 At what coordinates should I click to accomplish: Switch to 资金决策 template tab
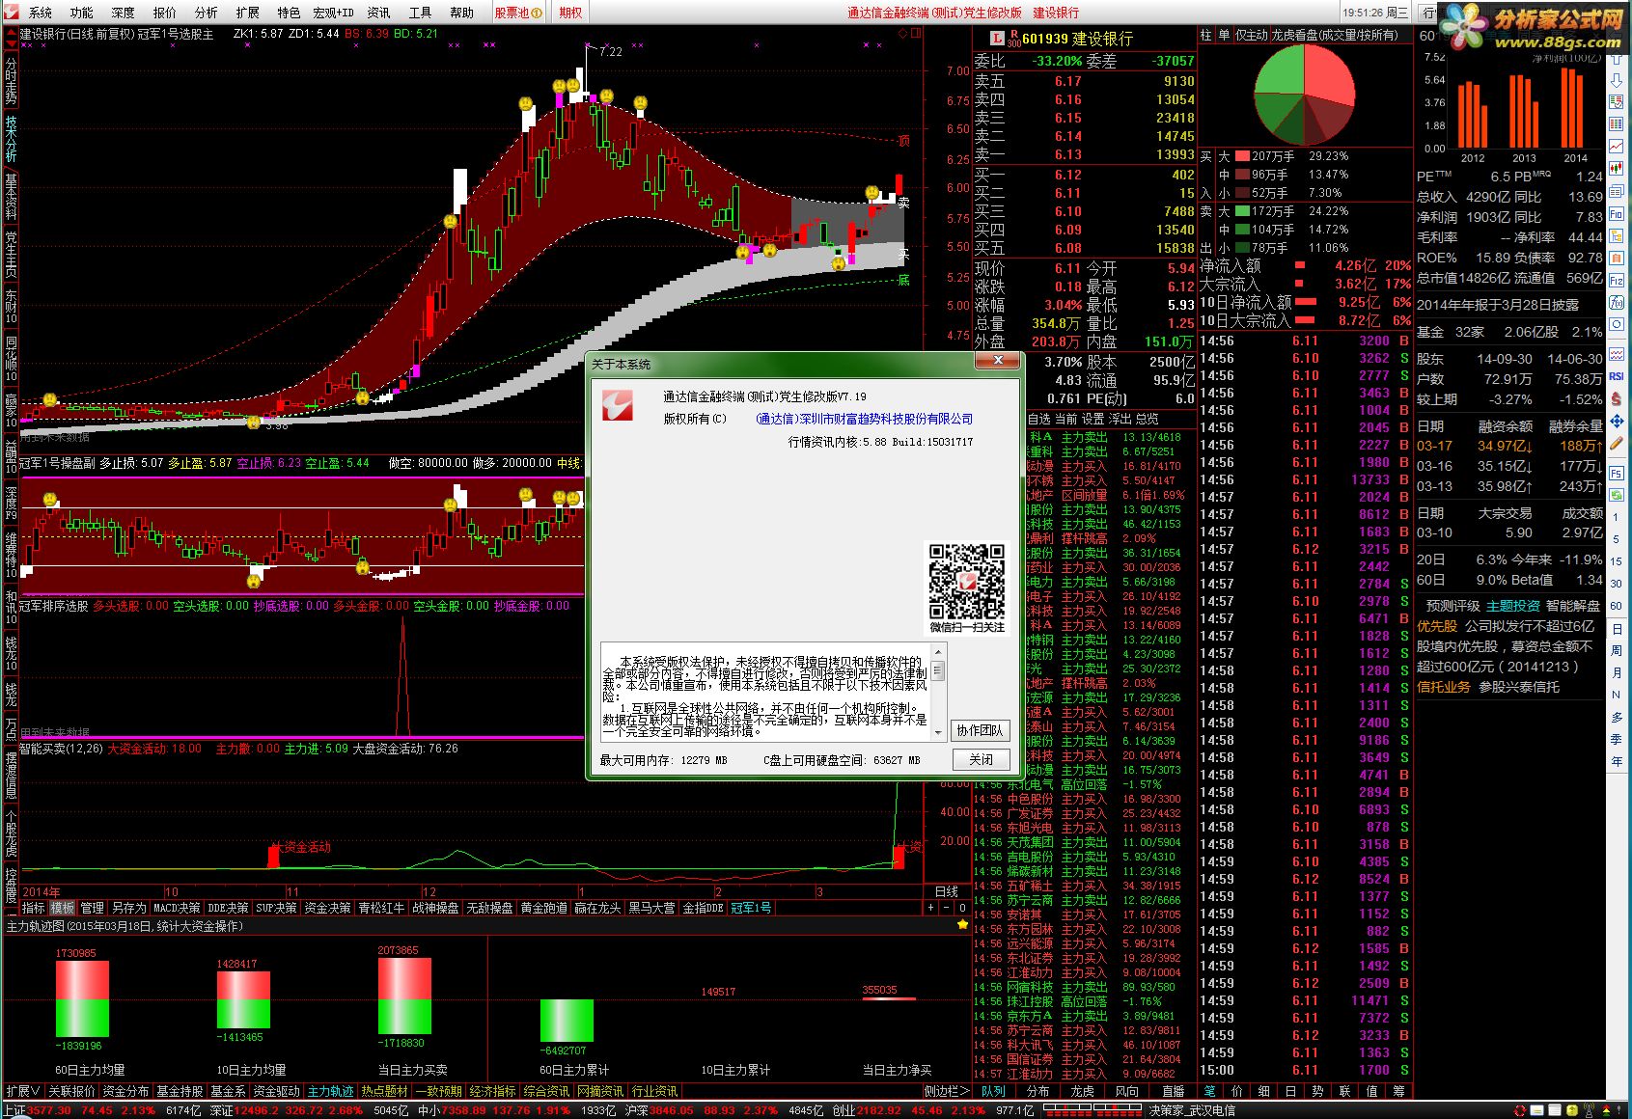(x=327, y=908)
